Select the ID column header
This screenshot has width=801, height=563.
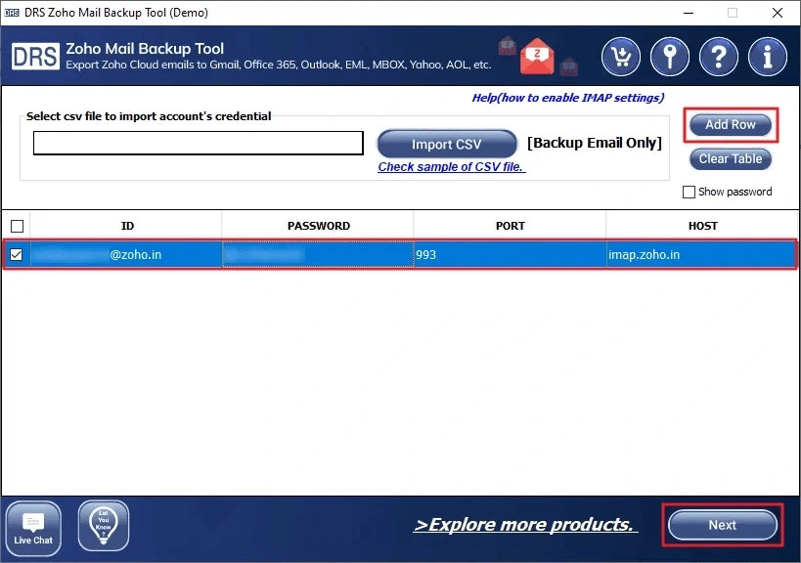(127, 226)
